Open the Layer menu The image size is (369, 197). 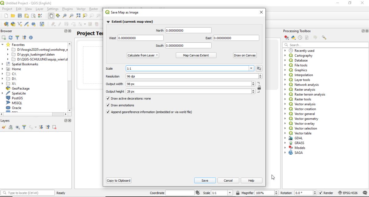click(39, 9)
